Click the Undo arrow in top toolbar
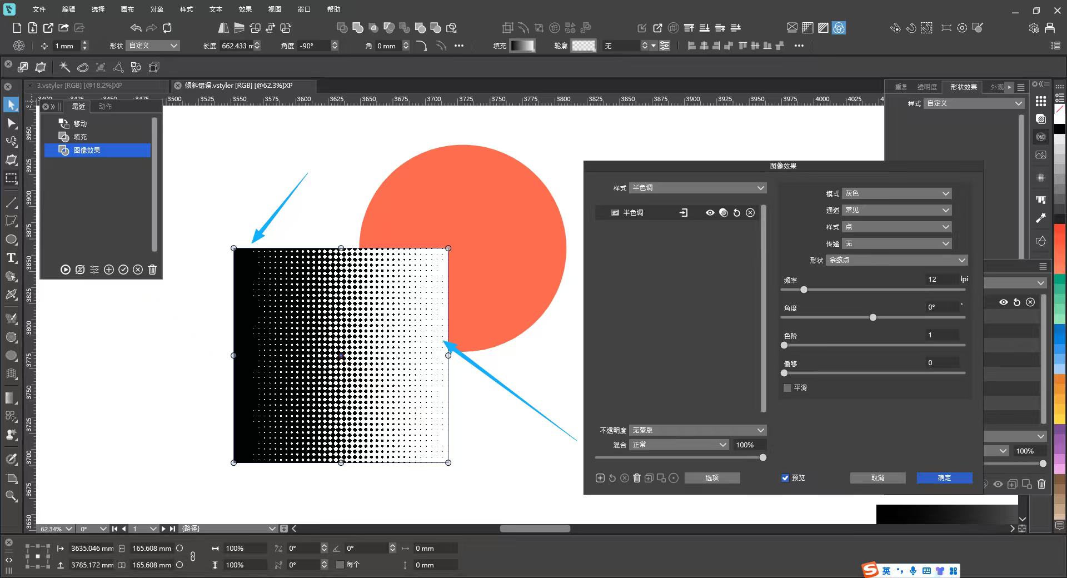Viewport: 1067px width, 578px height. click(136, 28)
